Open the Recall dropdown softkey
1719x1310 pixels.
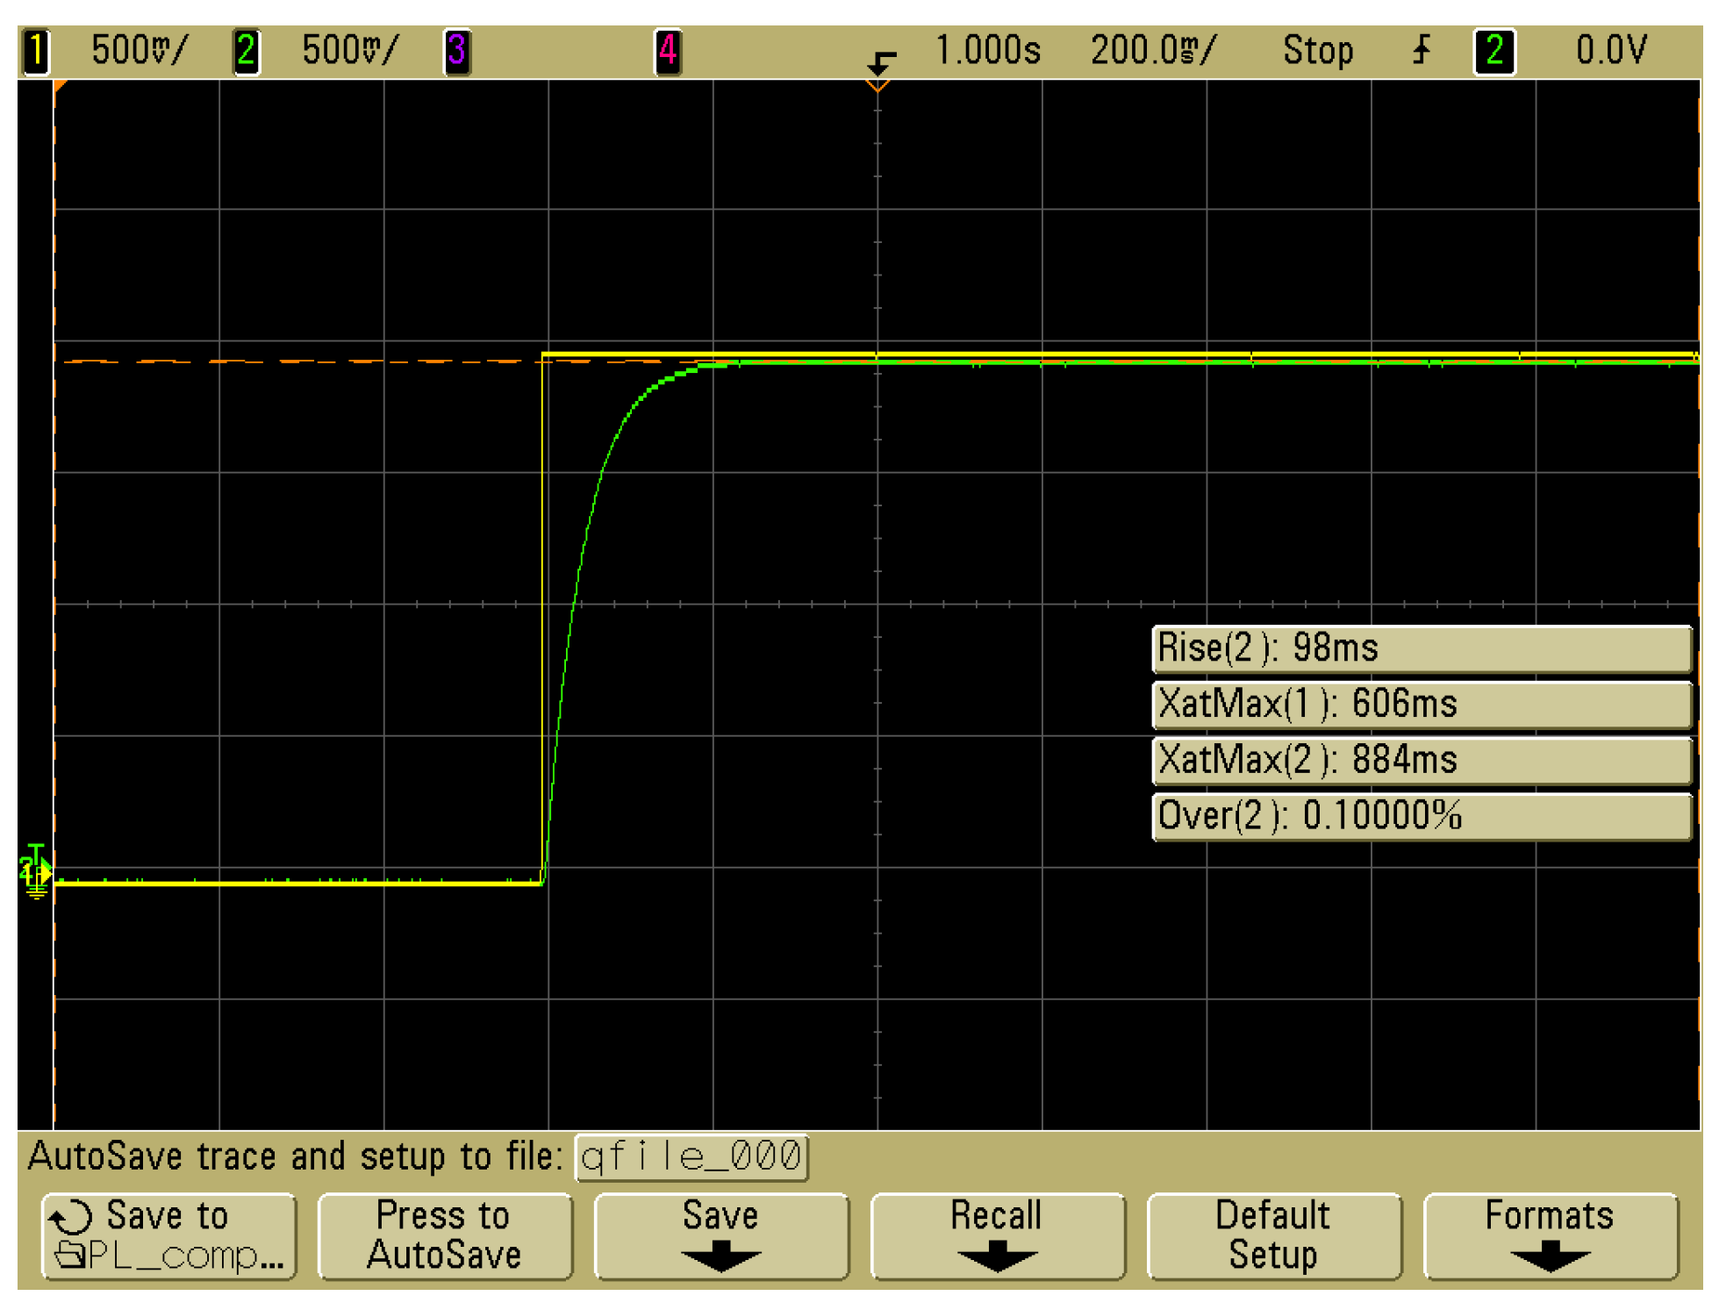pyautogui.click(x=997, y=1236)
